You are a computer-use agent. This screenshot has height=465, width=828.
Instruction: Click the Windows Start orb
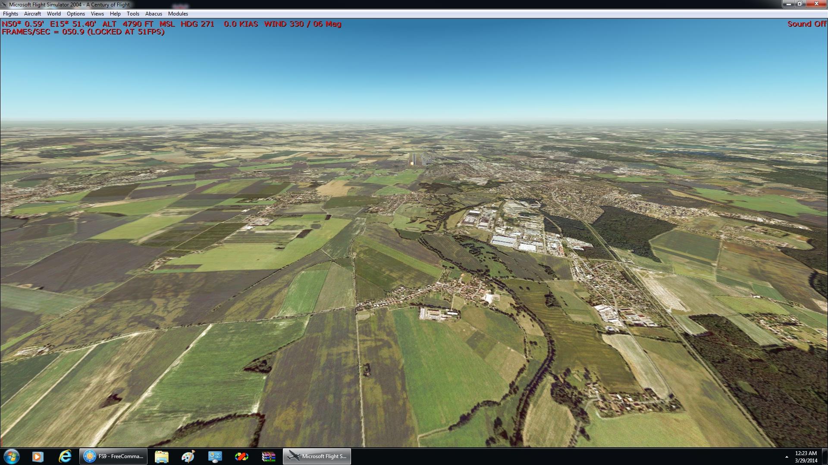(11, 456)
